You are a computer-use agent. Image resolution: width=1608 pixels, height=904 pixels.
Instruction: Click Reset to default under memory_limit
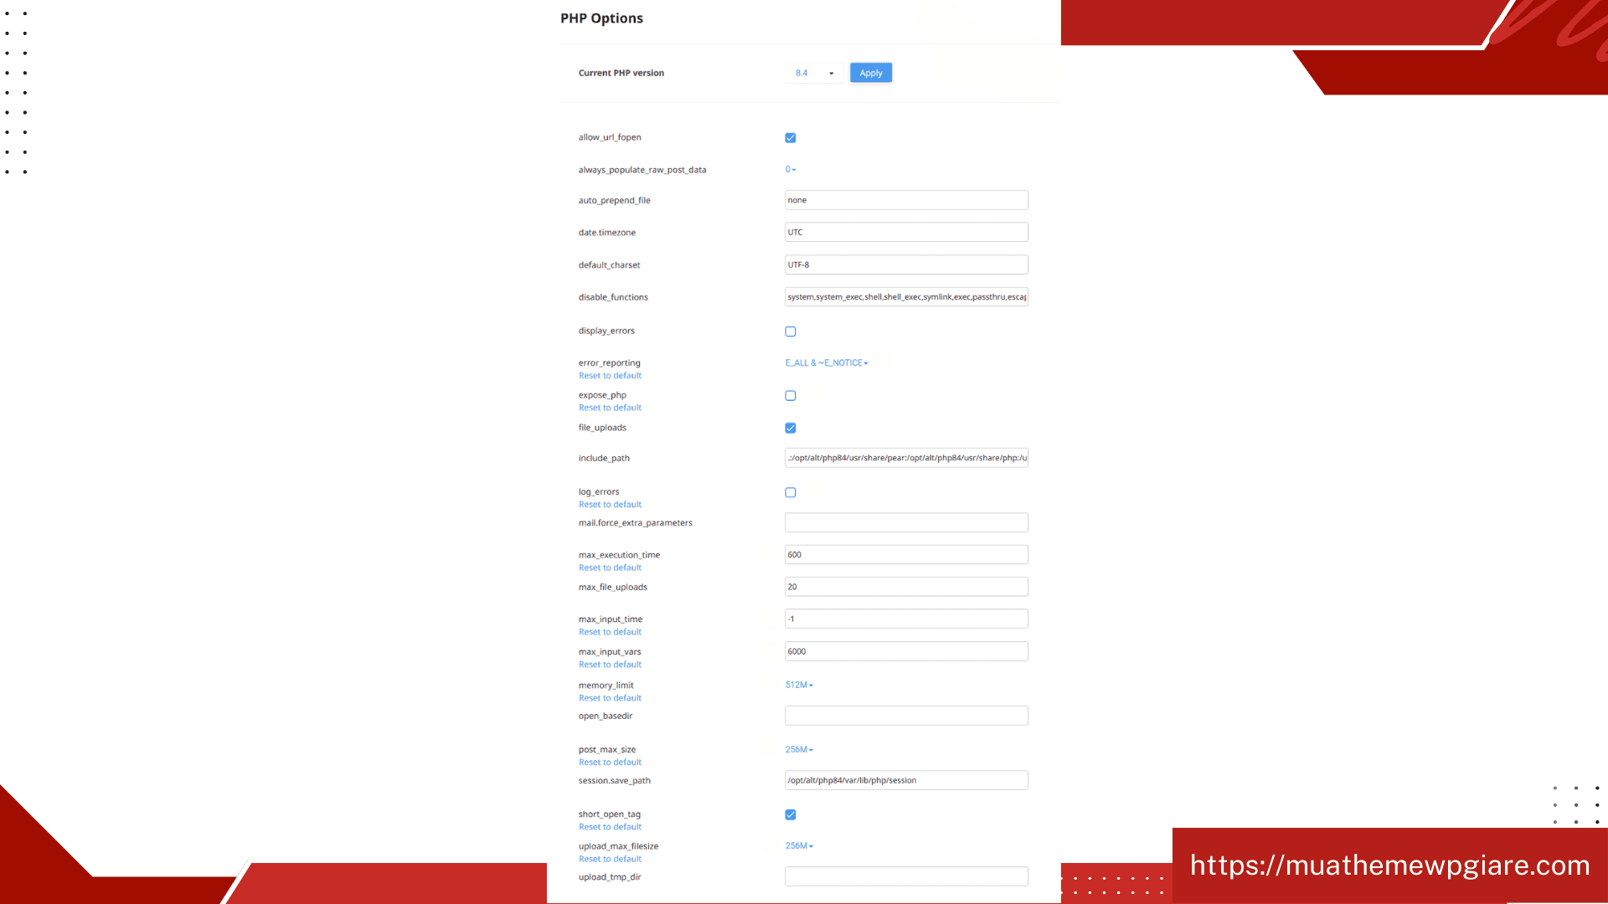click(610, 698)
